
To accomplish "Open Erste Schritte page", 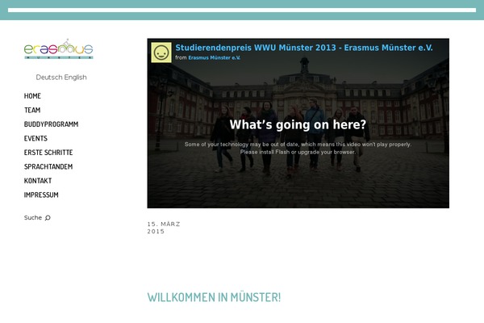I will click(48, 153).
